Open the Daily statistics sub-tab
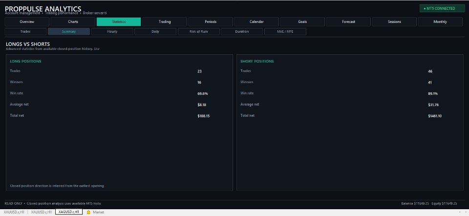Image resolution: width=469 pixels, height=216 pixels. click(x=155, y=32)
